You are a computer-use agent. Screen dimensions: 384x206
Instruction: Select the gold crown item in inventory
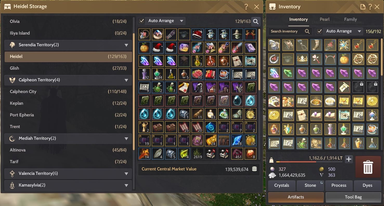[302, 59]
